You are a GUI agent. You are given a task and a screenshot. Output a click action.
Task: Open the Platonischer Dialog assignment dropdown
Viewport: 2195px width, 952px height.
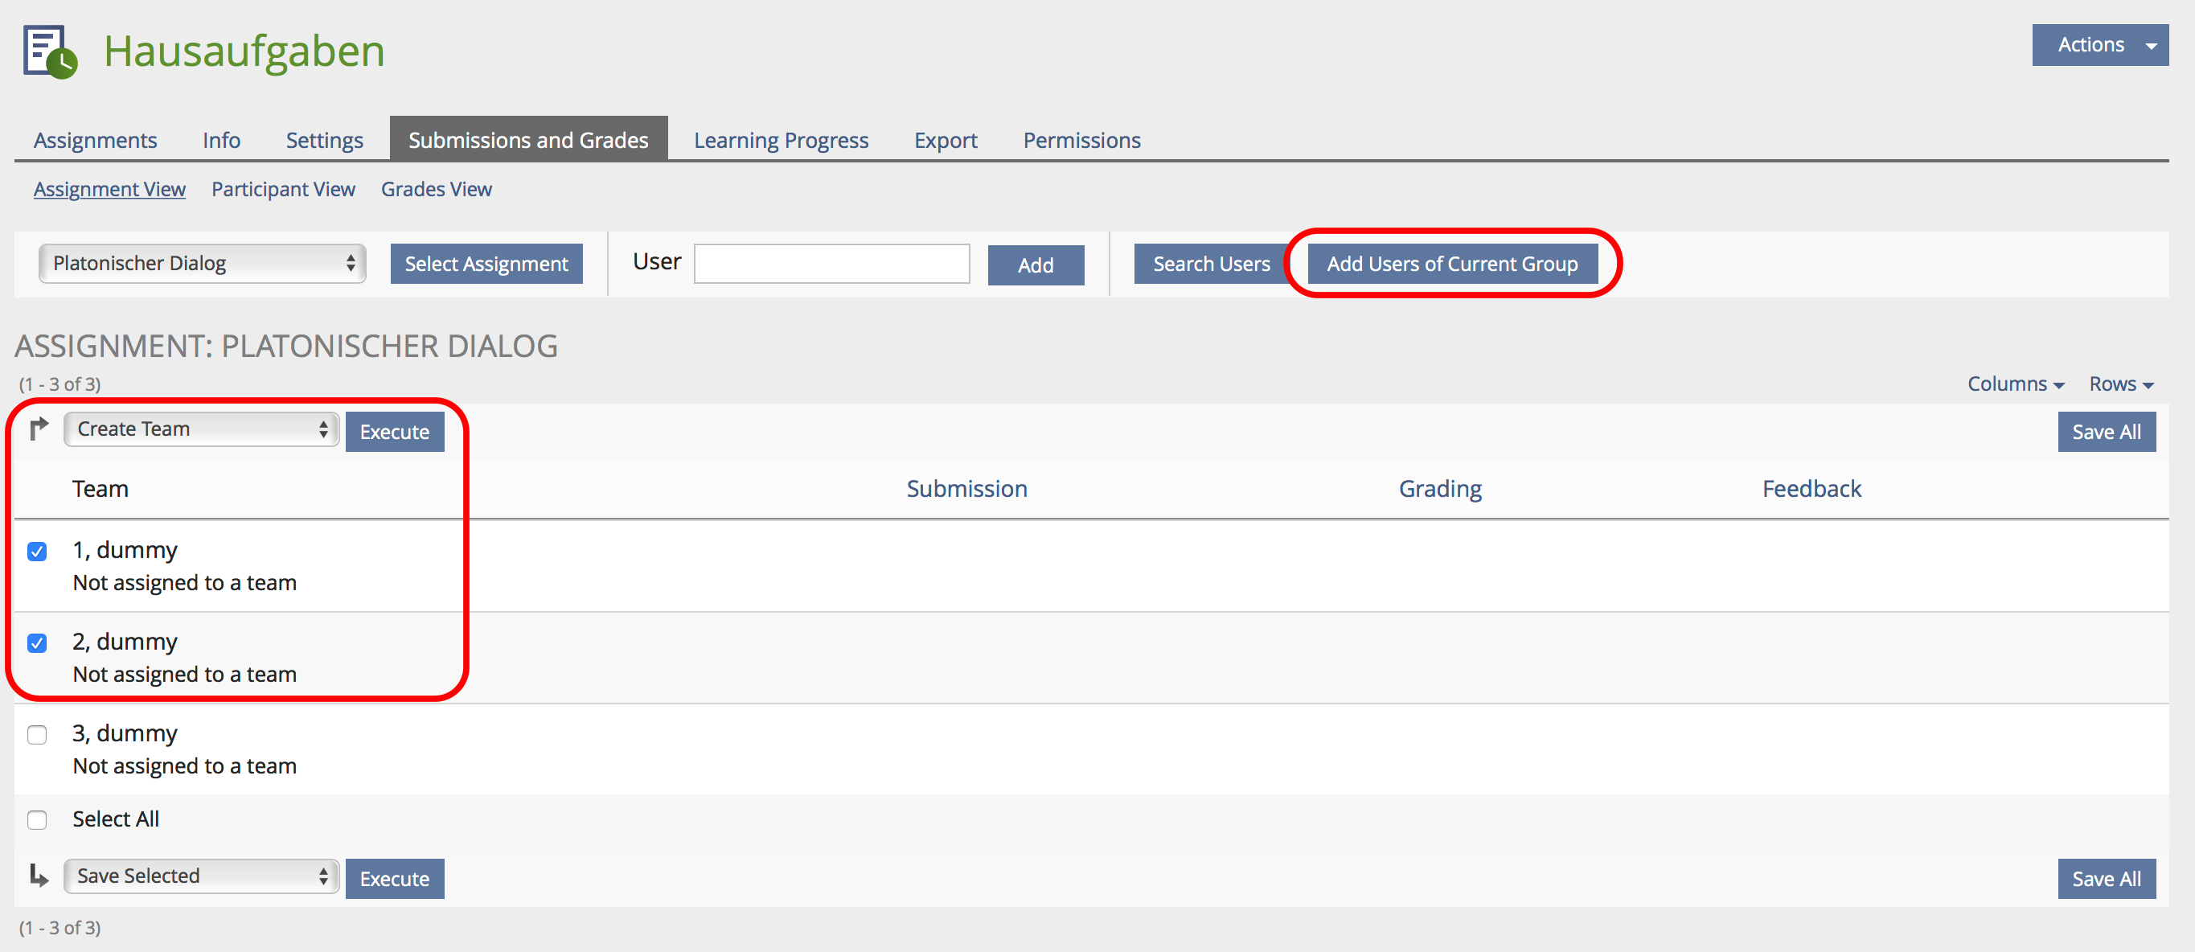(202, 264)
